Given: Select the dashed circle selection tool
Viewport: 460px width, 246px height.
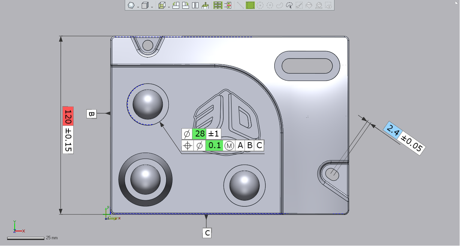Looking at the screenshot, I should (x=260, y=5).
